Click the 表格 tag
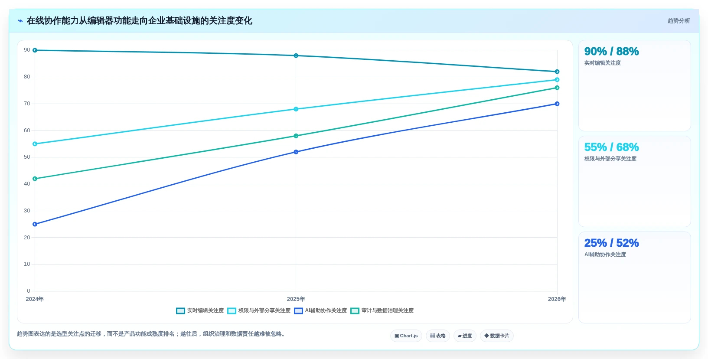The image size is (708, 359). point(438,336)
